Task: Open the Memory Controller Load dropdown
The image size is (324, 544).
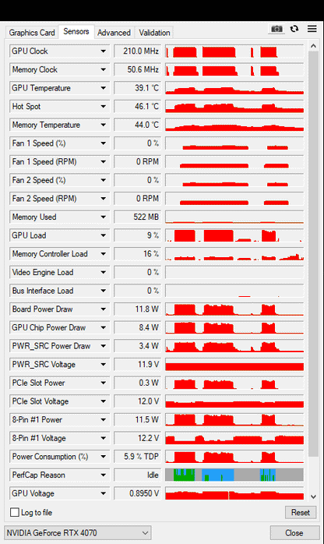Action: (104, 253)
